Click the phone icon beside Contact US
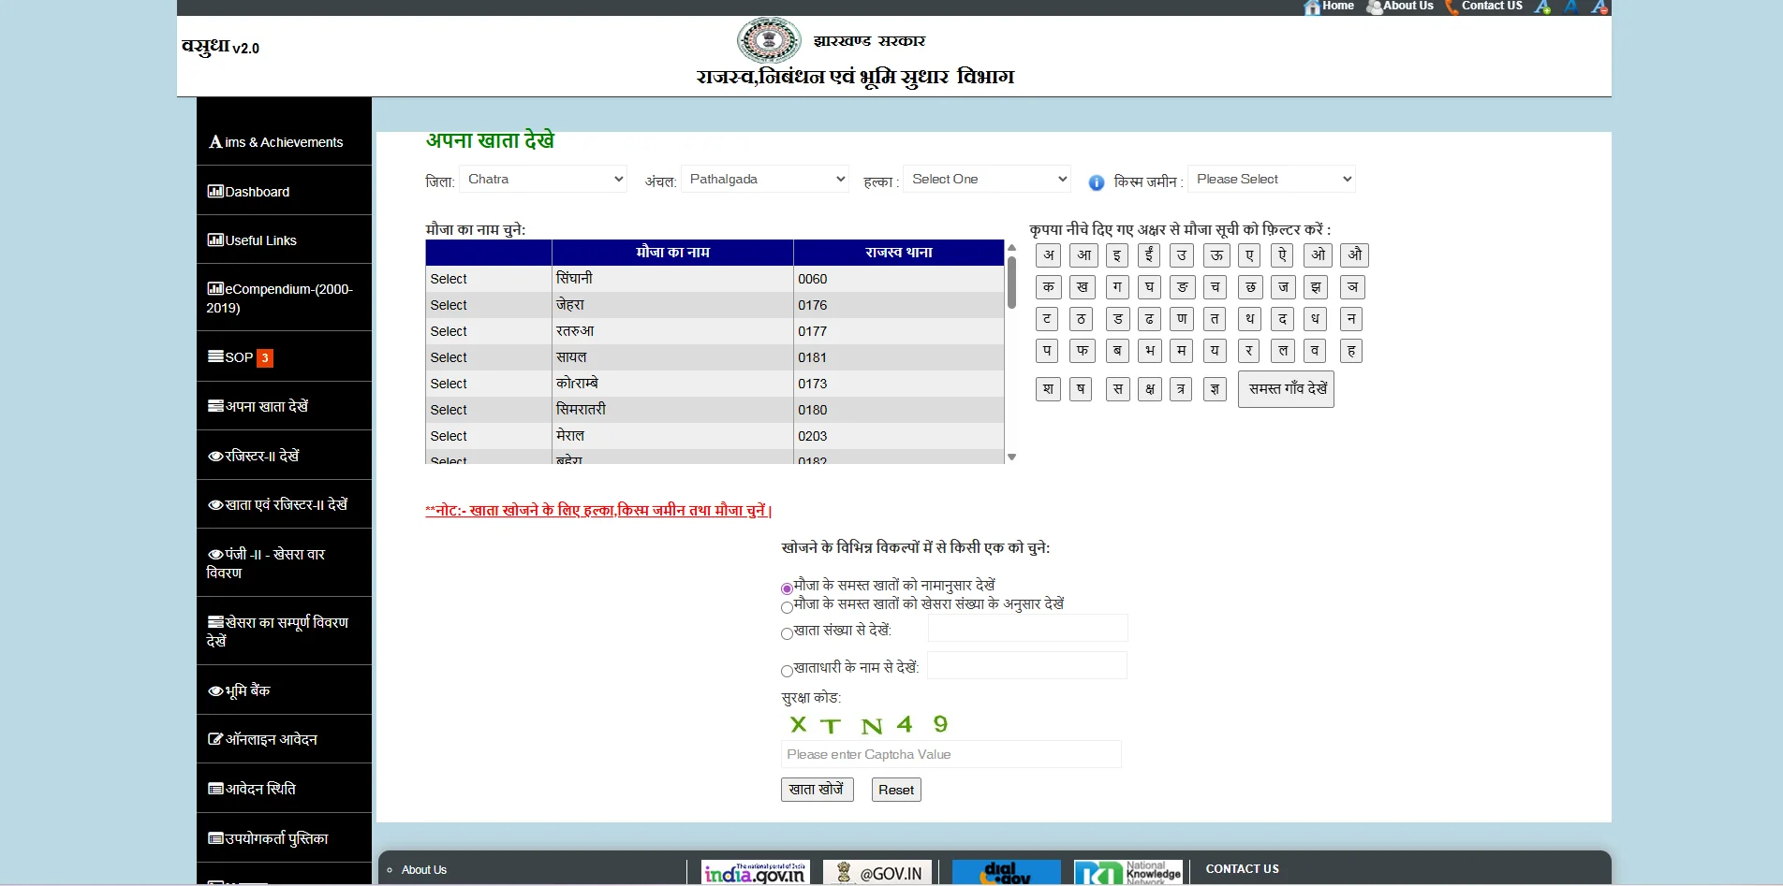This screenshot has width=1783, height=886. coord(1451,7)
